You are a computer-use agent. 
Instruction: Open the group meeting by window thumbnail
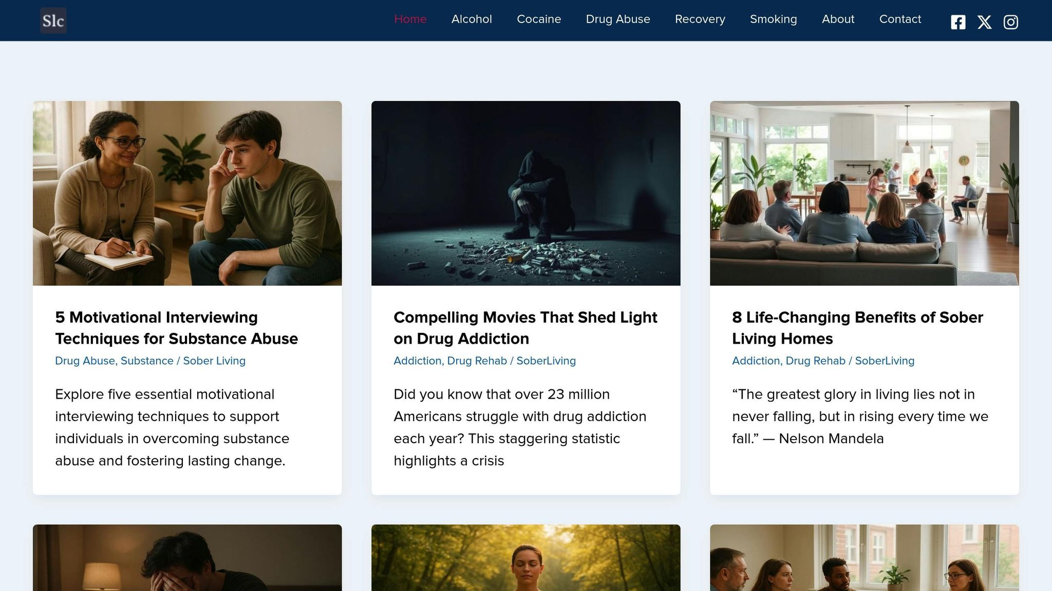(x=865, y=558)
